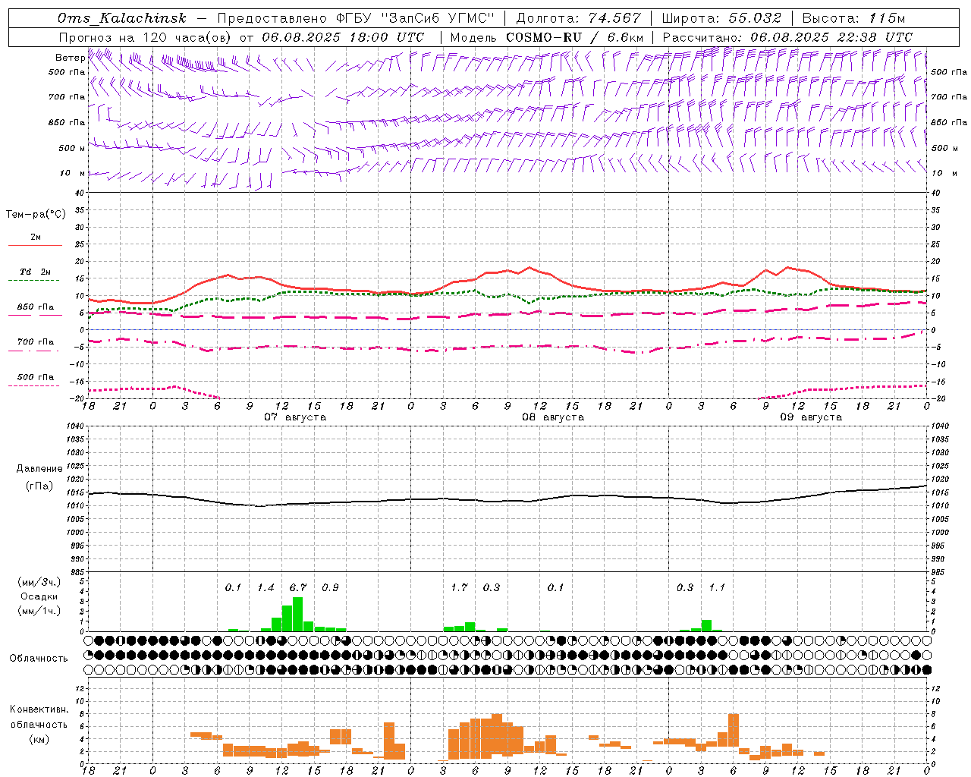Click the green dotted Td legend line

point(33,281)
